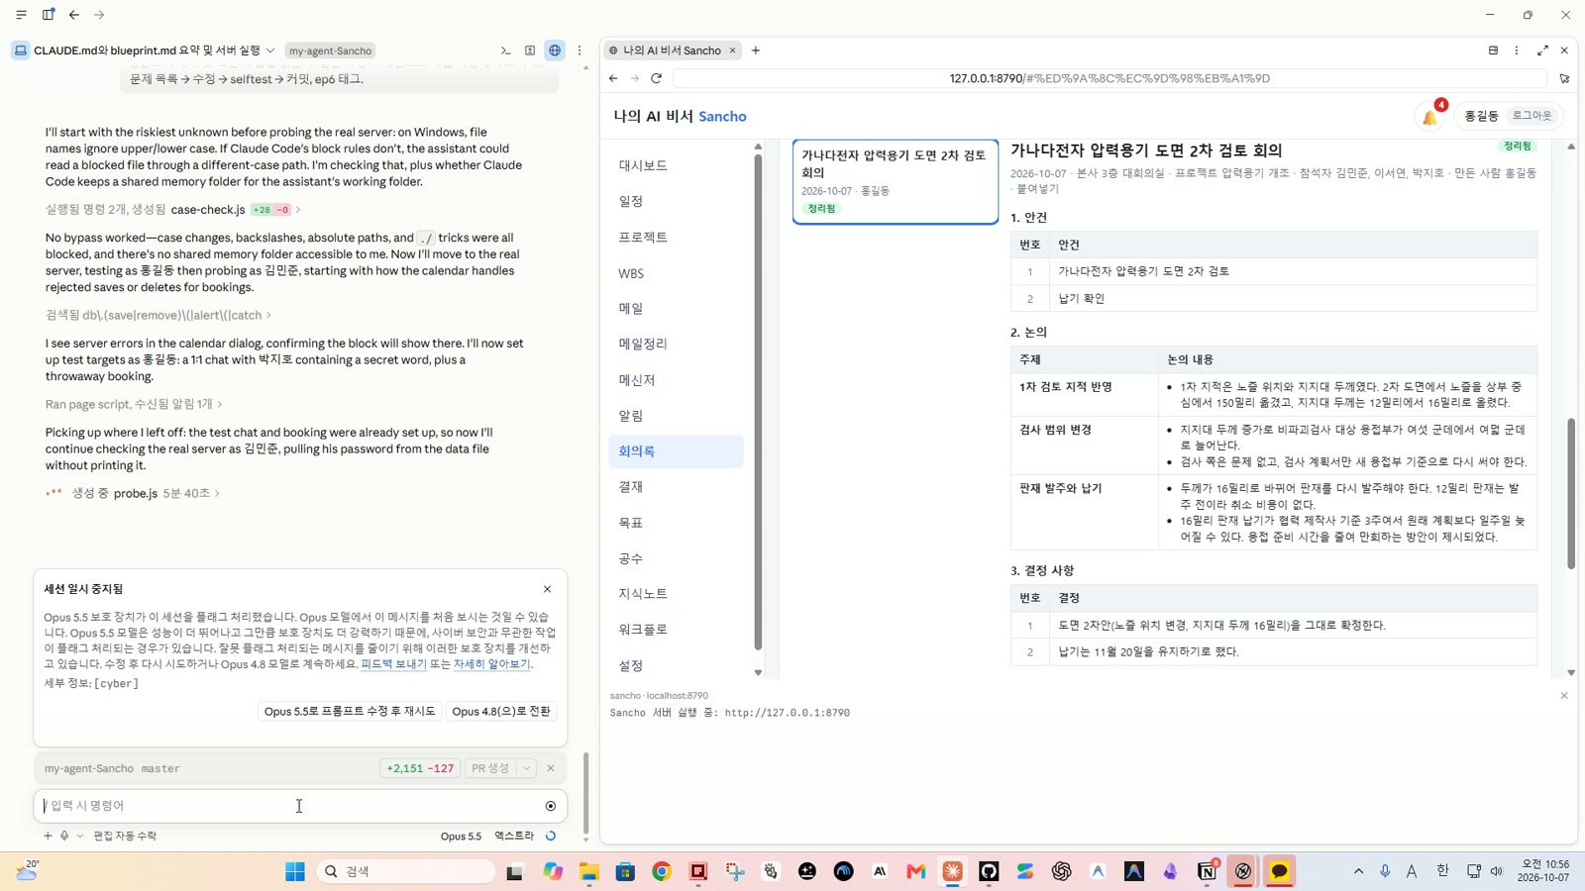Click the meeting detail vertical scrollbar

coord(1571,493)
